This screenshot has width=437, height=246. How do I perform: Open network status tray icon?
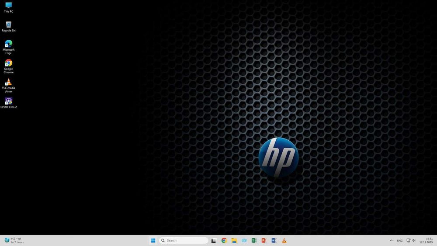click(x=409, y=240)
